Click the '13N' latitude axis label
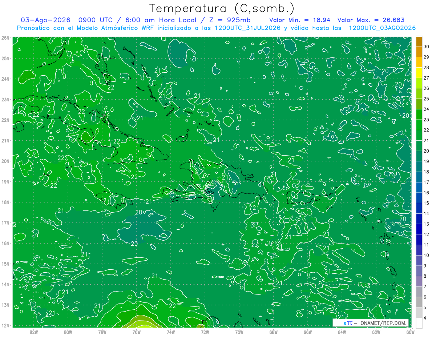This screenshot has height=337, width=436. click(x=5, y=305)
